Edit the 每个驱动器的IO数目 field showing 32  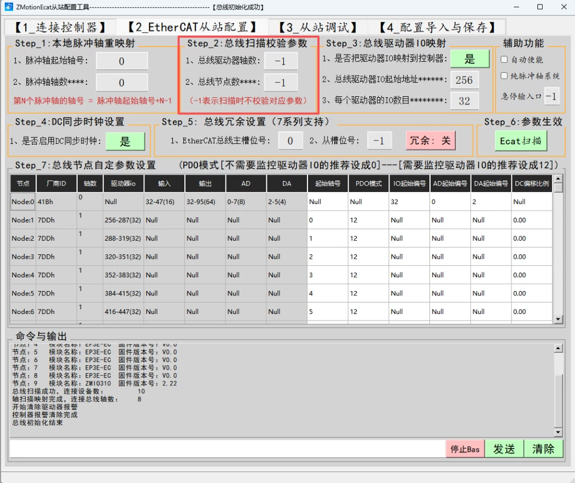click(464, 101)
